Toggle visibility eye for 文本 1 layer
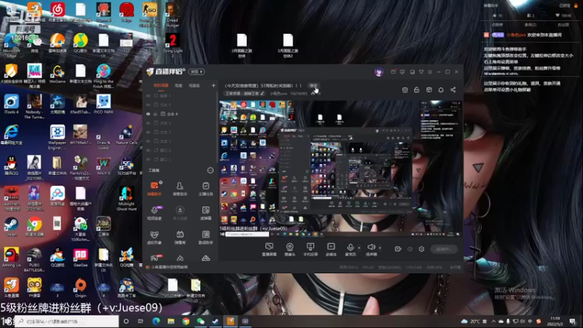This screenshot has height=328, width=583. click(x=149, y=141)
